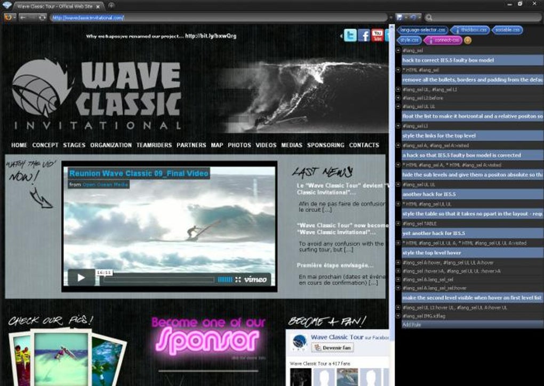
Task: Expand the #lang_sel LI rule
Action: 398,126
